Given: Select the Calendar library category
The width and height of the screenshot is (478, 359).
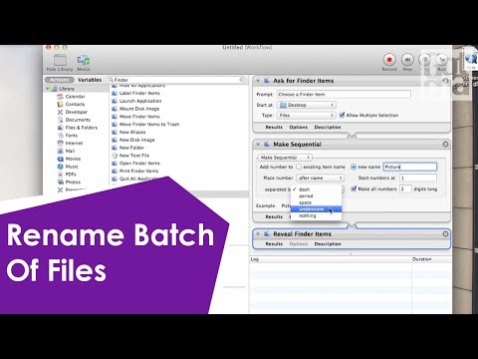Looking at the screenshot, I should pyautogui.click(x=75, y=97).
